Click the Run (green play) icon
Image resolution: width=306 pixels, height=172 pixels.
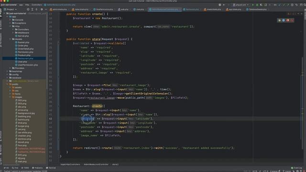click(x=253, y=5)
